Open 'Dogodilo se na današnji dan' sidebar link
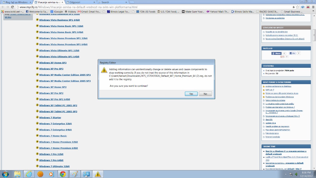 tap(276, 32)
